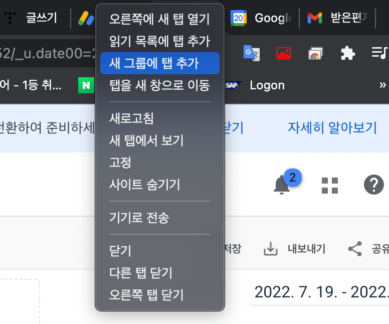Open the notifications bell icon
Image resolution: width=389 pixels, height=324 pixels.
click(x=282, y=185)
